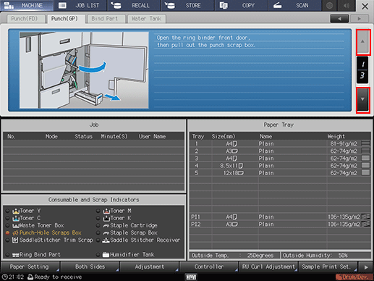Select the Punch(FD) tab
This screenshot has height=281, width=374.
26,19
